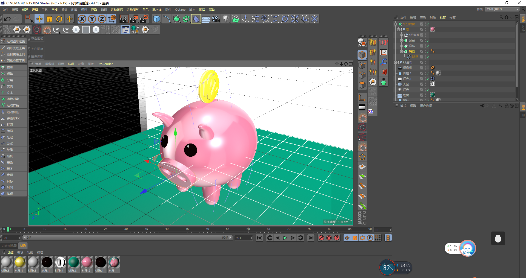Click the Bend deformer icon
Screen dimensions: 526x278
point(196,19)
